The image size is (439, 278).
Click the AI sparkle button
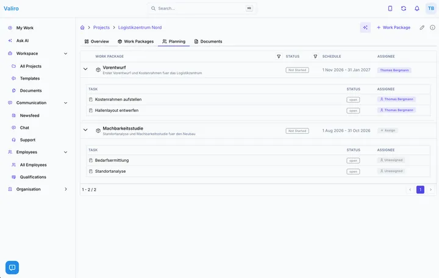pyautogui.click(x=365, y=27)
